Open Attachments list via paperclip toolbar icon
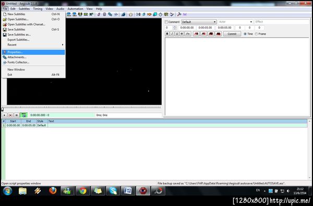Viewport: 313px width, 206px height. 110,15
